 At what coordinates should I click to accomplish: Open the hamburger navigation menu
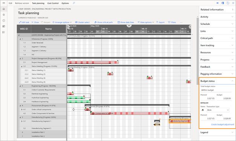4,3
